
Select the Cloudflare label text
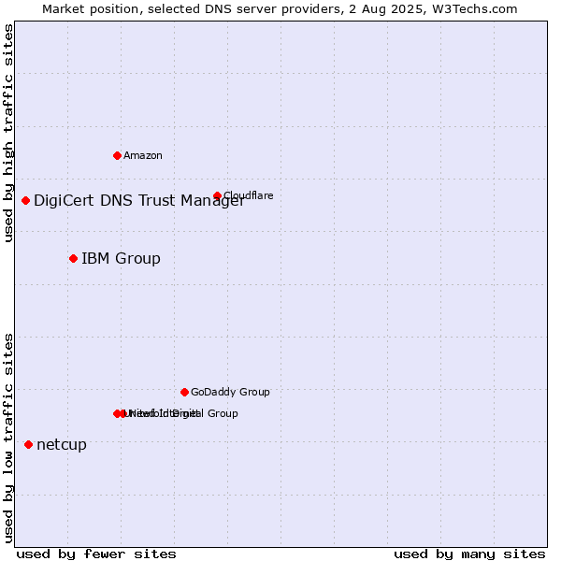(x=249, y=195)
